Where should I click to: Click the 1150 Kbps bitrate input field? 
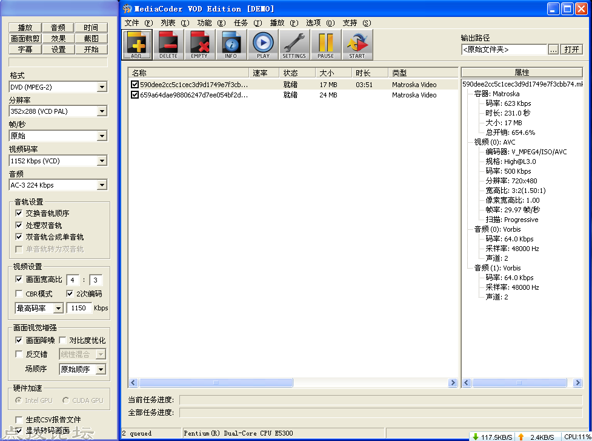(x=78, y=308)
